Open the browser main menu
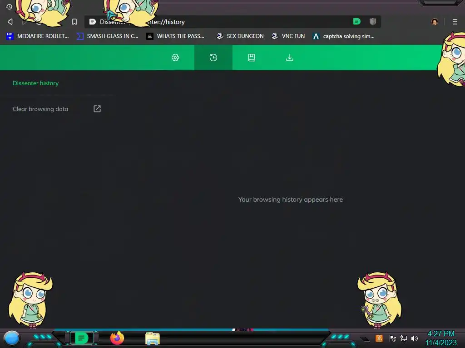Screen dimensions: 465x348 [455, 22]
